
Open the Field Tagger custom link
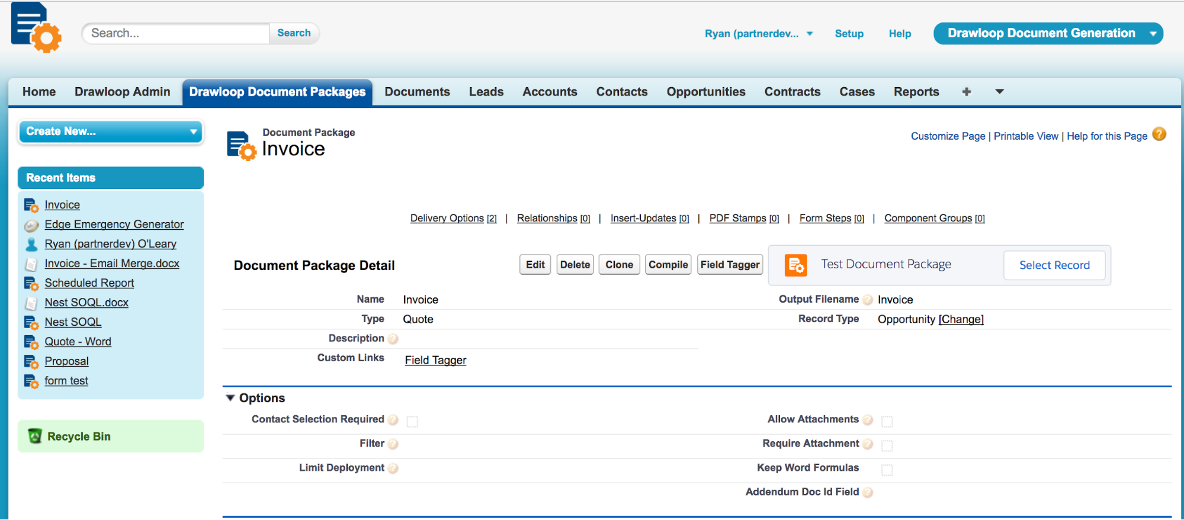(x=435, y=360)
